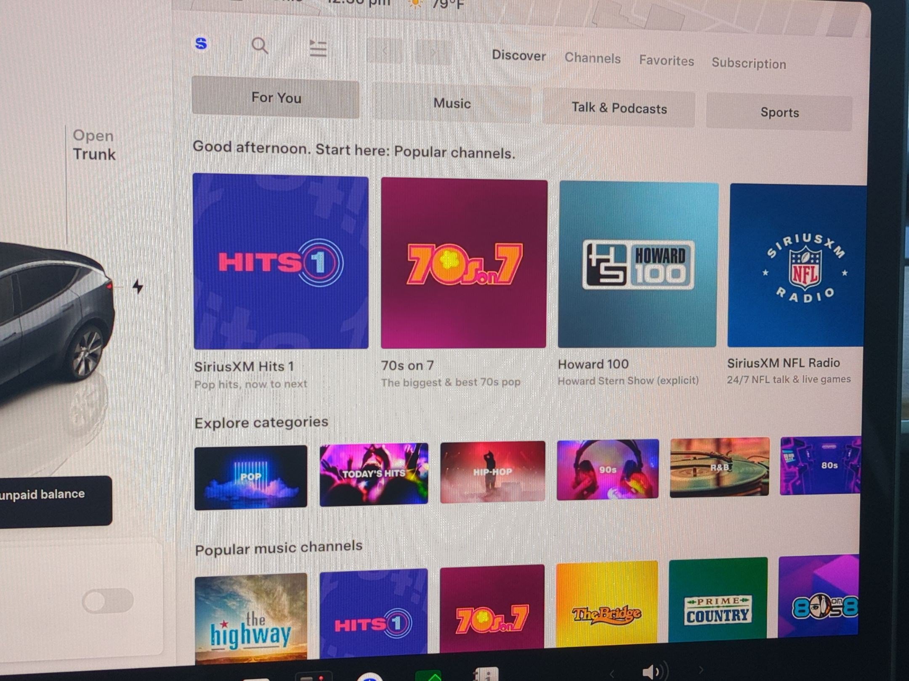Click the Howard Stern Show (explicit) subtitle
909x681 pixels.
point(628,380)
